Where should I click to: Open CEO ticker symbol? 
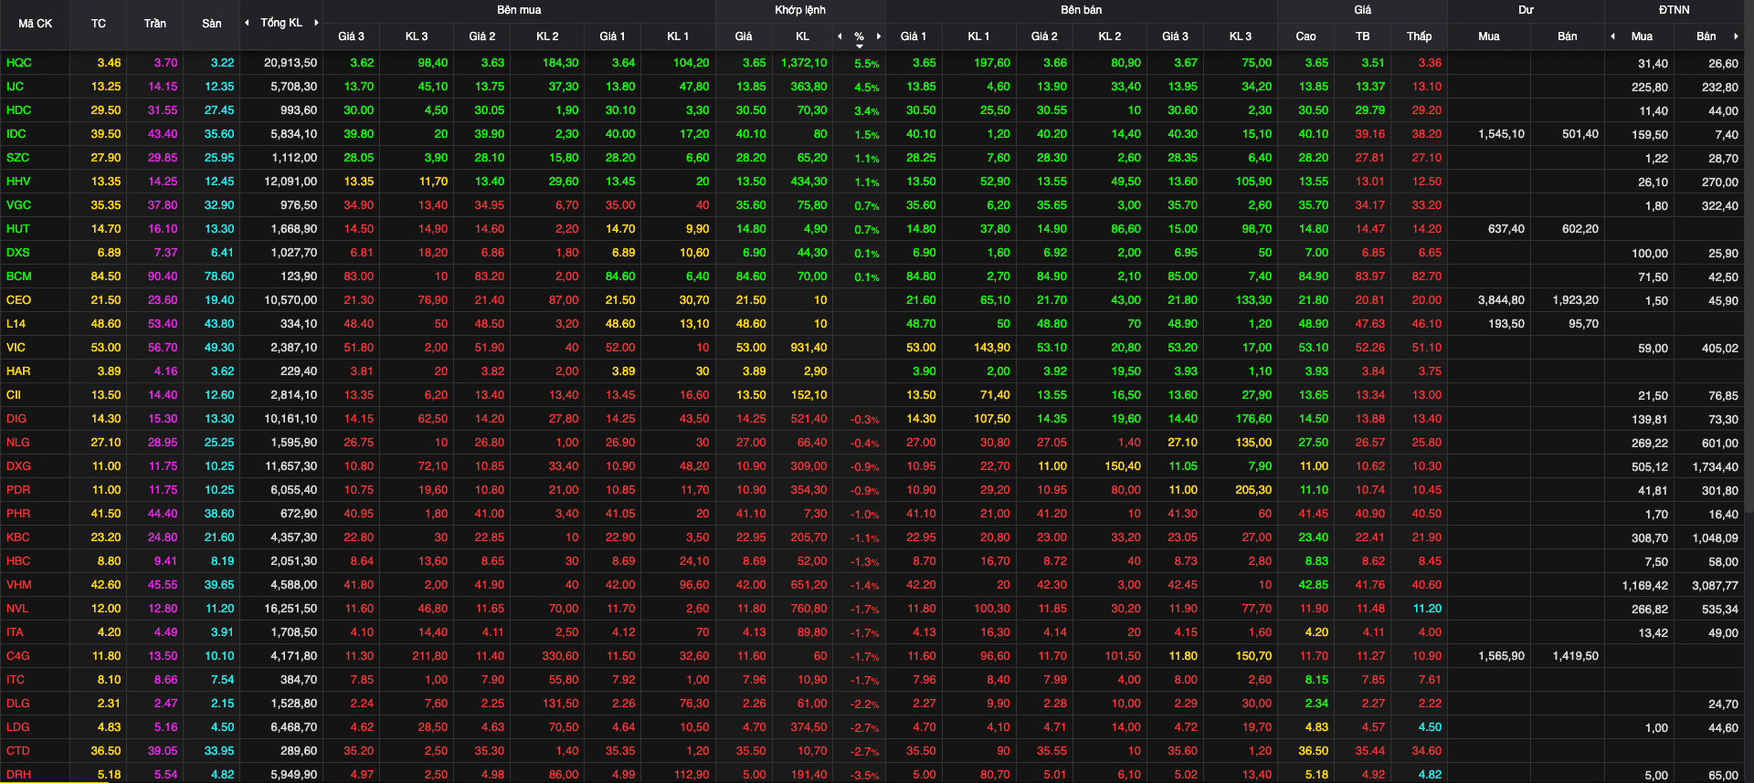[18, 300]
